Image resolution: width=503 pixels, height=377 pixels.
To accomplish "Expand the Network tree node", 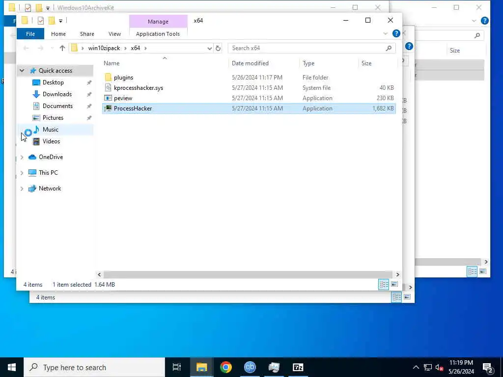I will (x=22, y=188).
